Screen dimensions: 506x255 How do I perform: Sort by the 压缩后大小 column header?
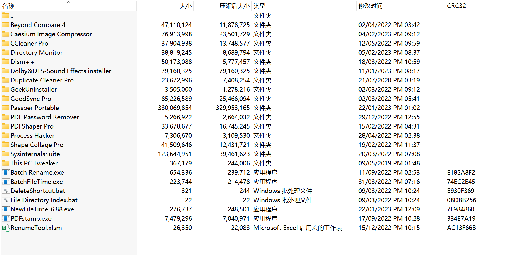coord(234,6)
